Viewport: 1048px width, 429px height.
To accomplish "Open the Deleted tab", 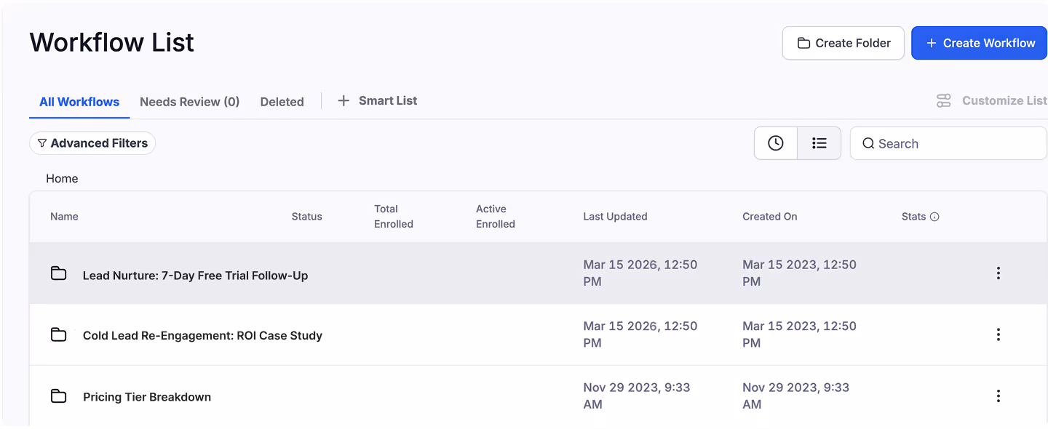I will coord(282,102).
